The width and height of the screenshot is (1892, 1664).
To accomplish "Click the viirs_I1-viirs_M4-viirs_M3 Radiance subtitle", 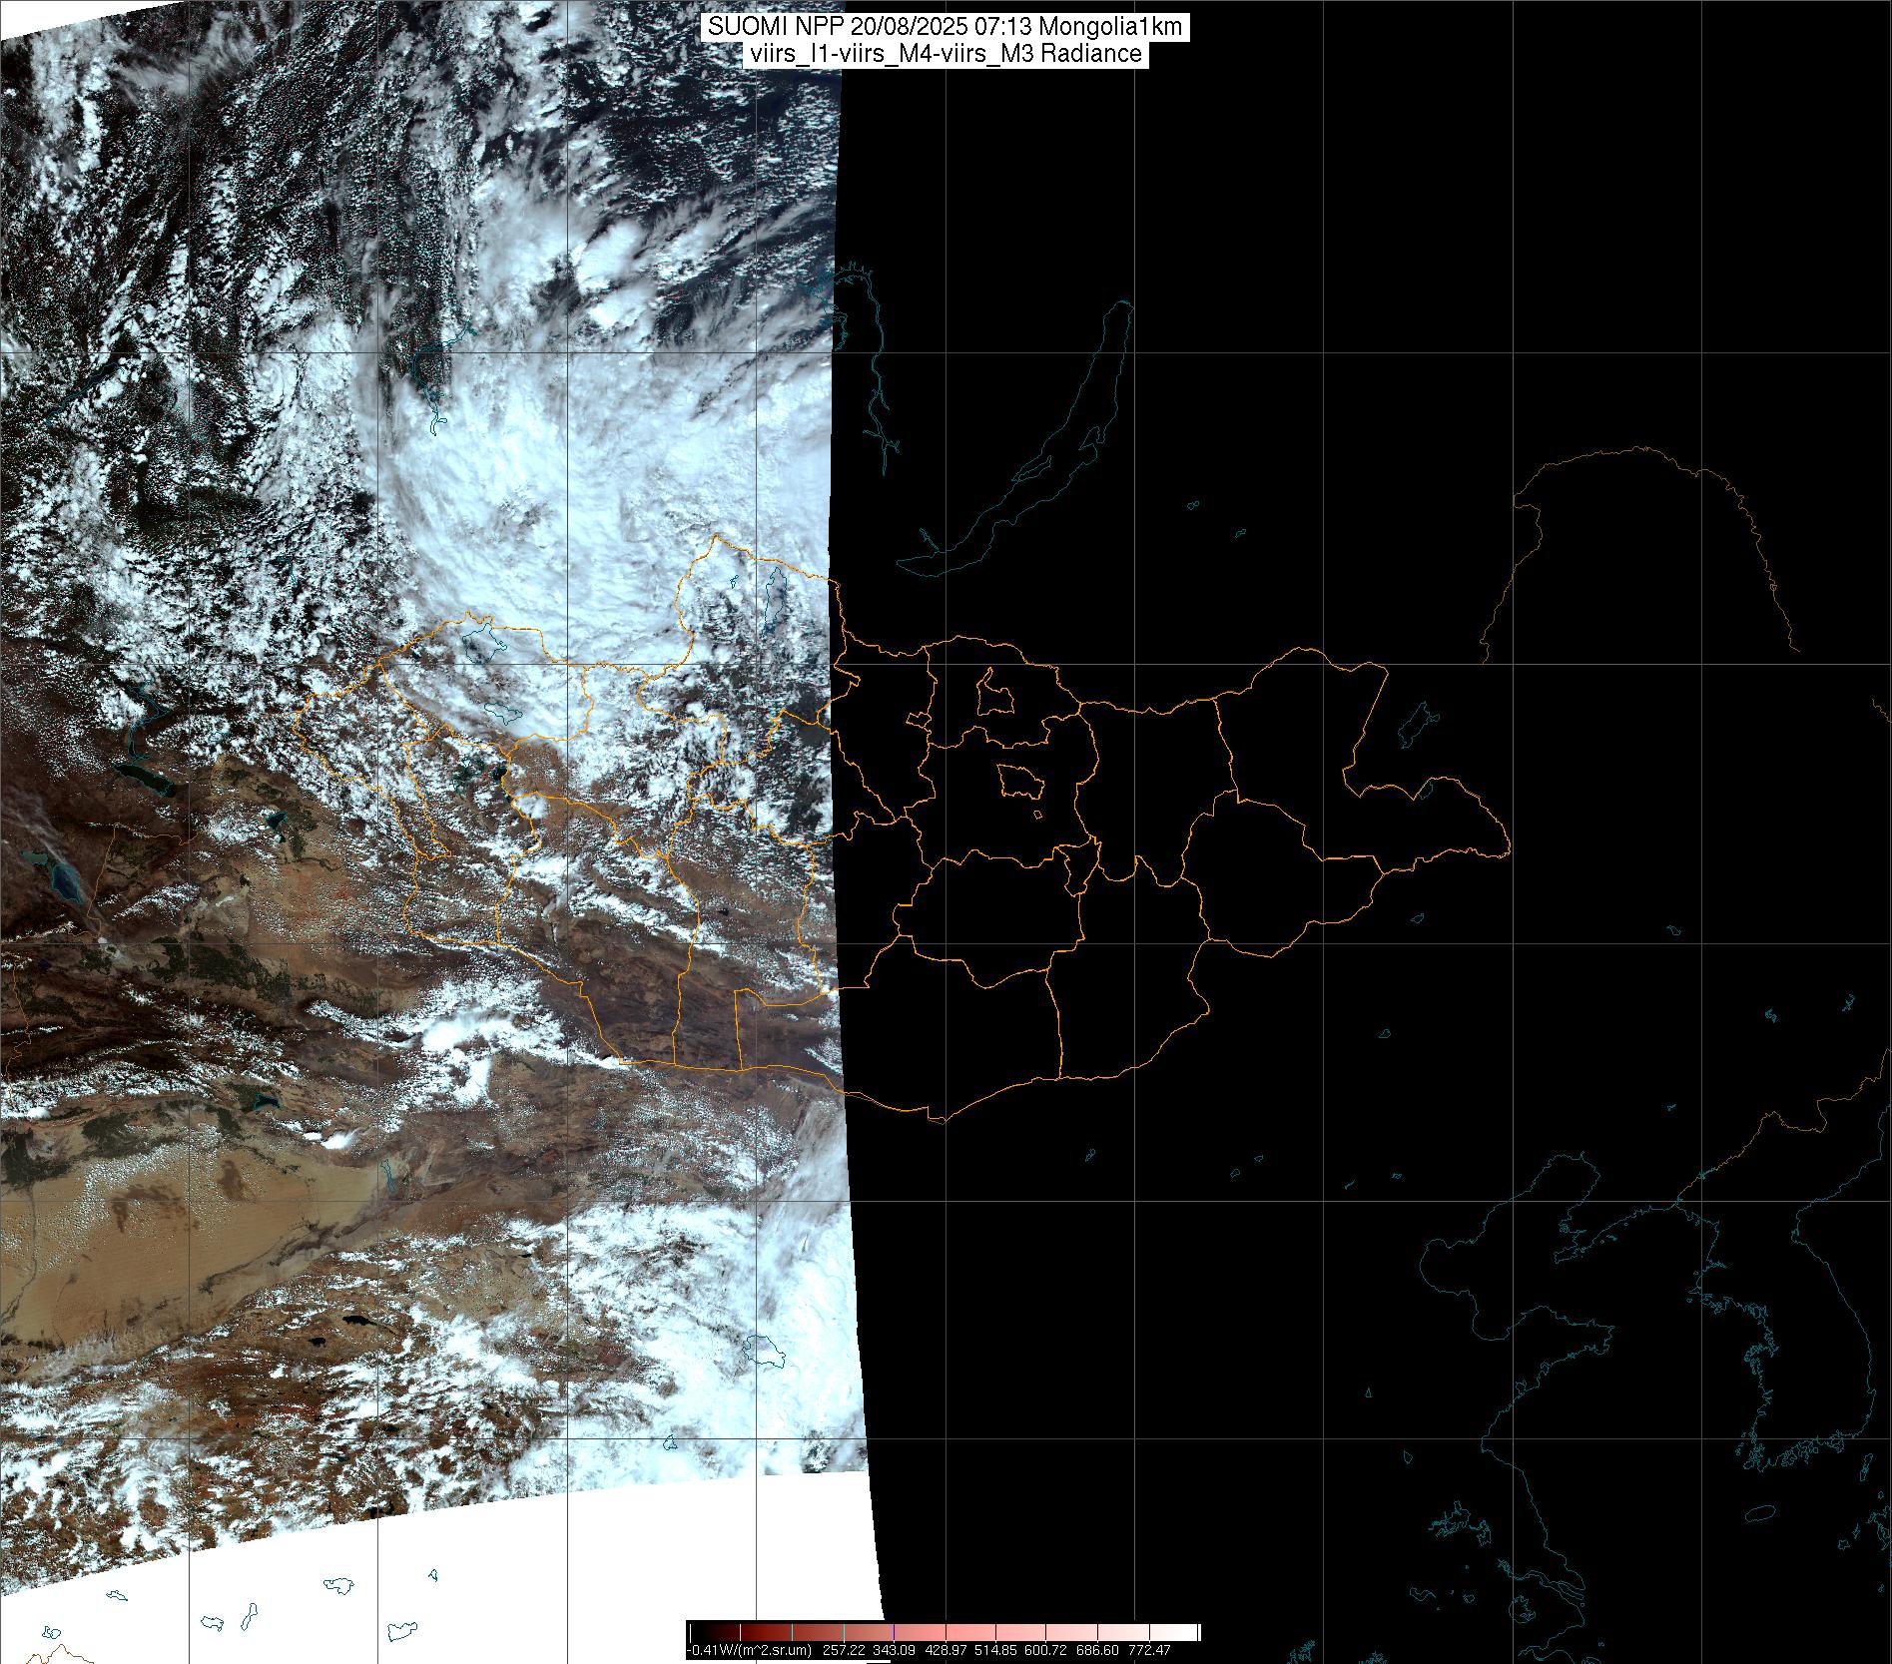I will [x=945, y=54].
